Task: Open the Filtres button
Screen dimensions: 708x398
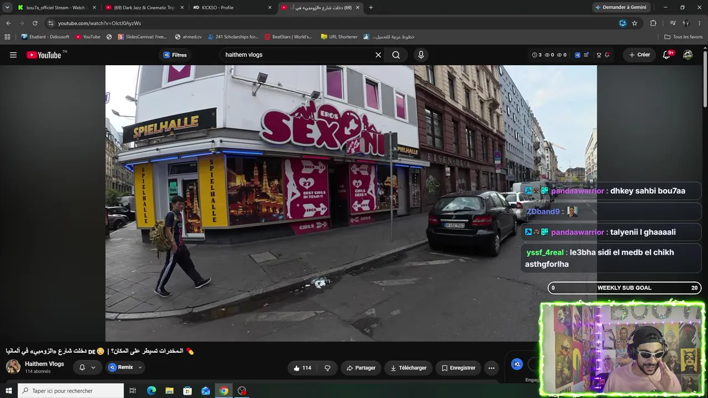Action: point(175,55)
